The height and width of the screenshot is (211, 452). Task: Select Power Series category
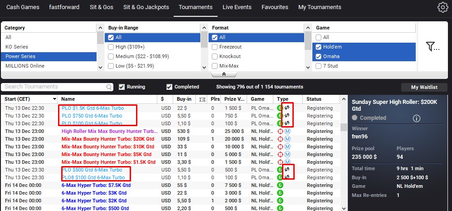49,56
